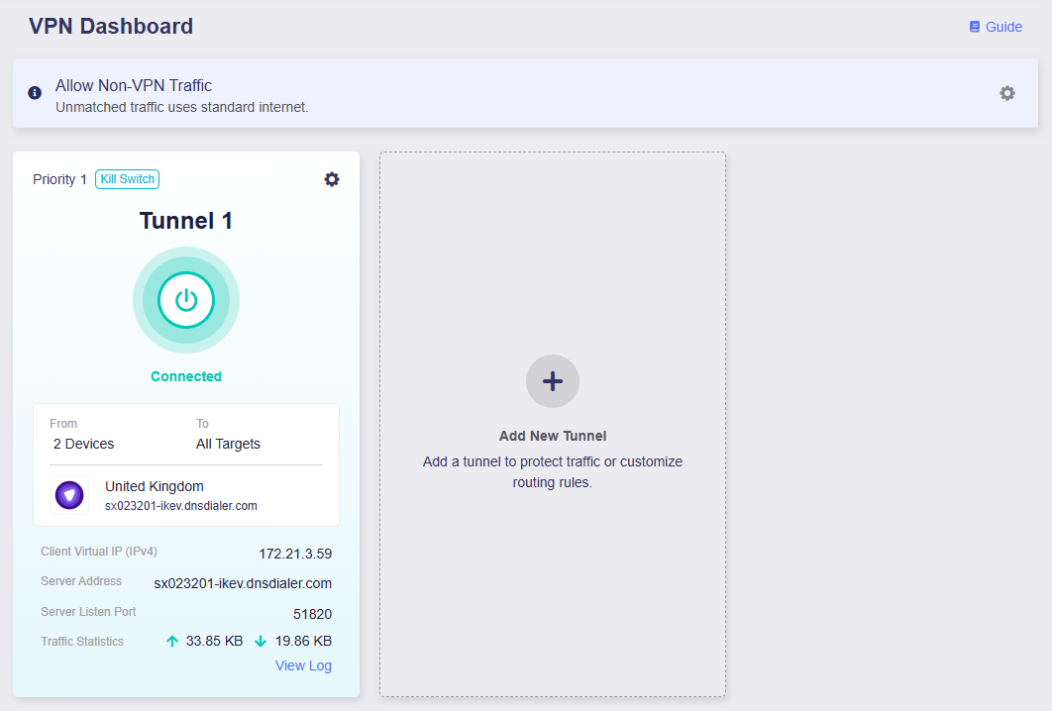Click the United Kingdom VPN provider logo

[69, 495]
